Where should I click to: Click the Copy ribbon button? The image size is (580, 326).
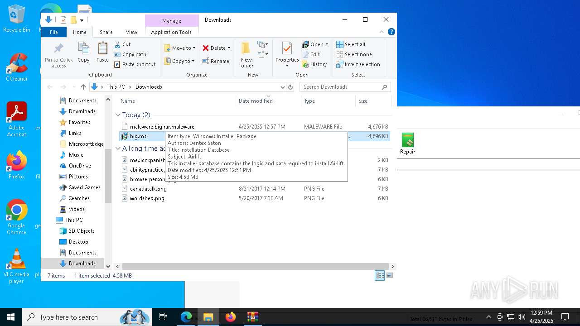(x=83, y=52)
